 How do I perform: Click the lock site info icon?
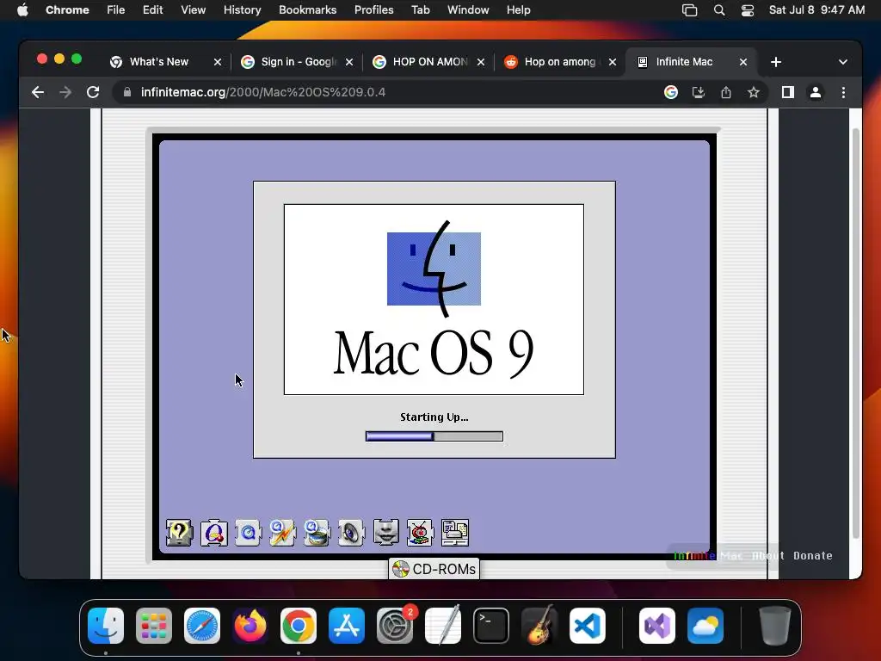[127, 92]
